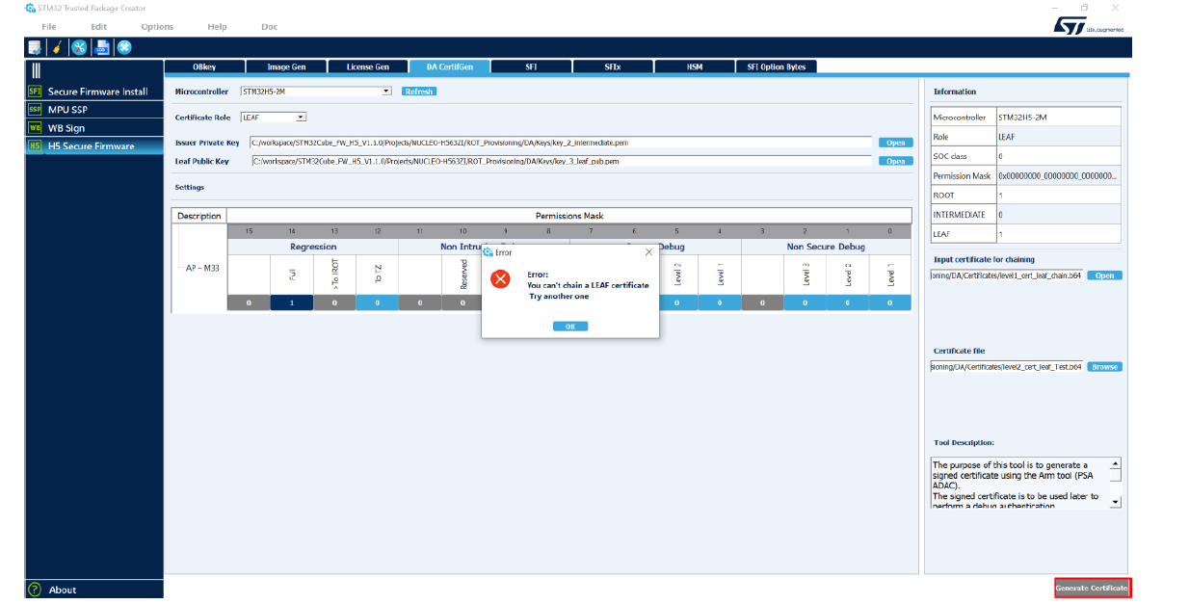Click the blue log file toolbar icon
Screen dimensions: 1189x604
coord(102,46)
